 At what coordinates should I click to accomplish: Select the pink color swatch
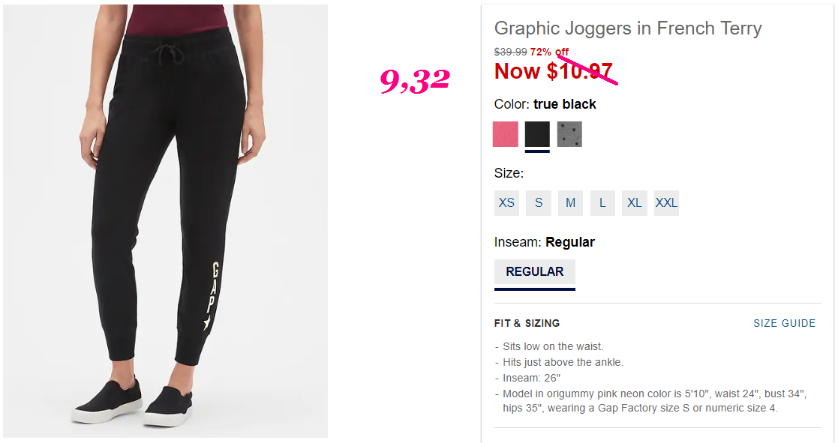[x=505, y=134]
